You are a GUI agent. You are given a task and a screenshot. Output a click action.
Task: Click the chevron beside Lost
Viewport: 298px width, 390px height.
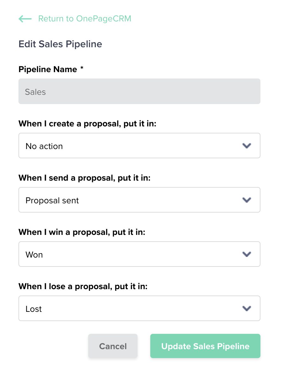click(x=246, y=308)
